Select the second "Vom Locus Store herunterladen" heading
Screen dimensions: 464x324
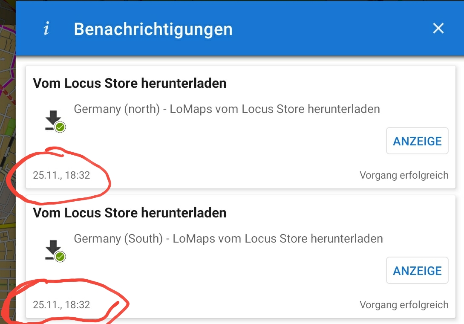click(130, 213)
